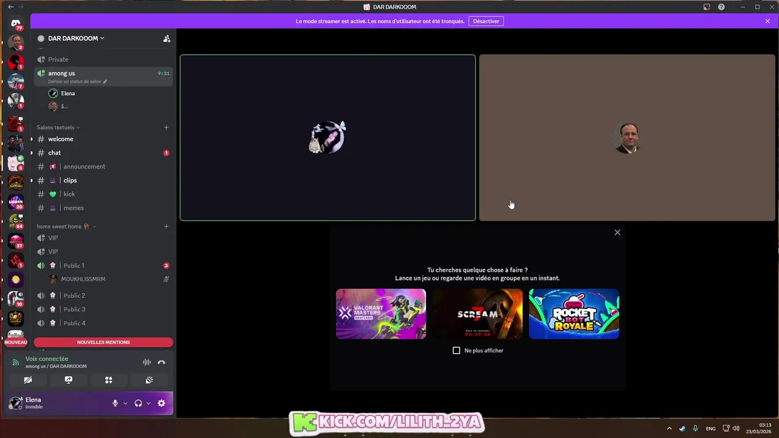Click Désactiver streamer mode button
This screenshot has width=779, height=438.
click(x=486, y=21)
